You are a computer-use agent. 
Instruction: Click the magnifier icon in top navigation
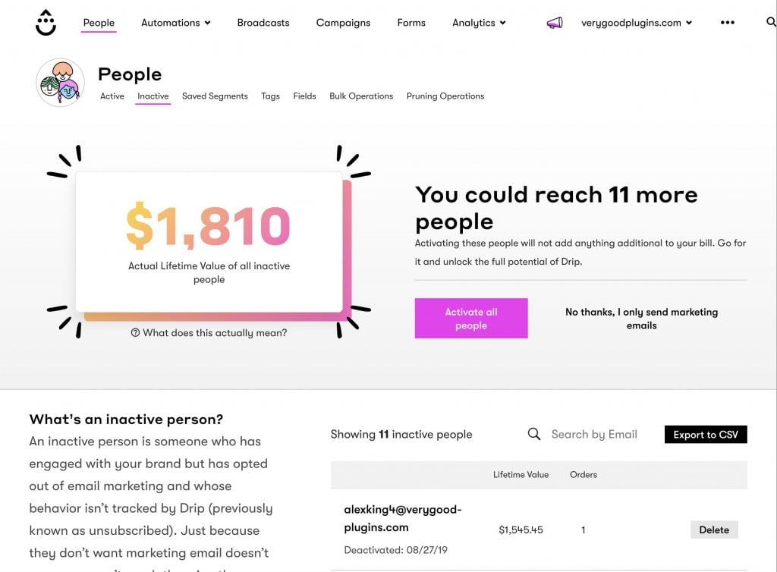(771, 22)
